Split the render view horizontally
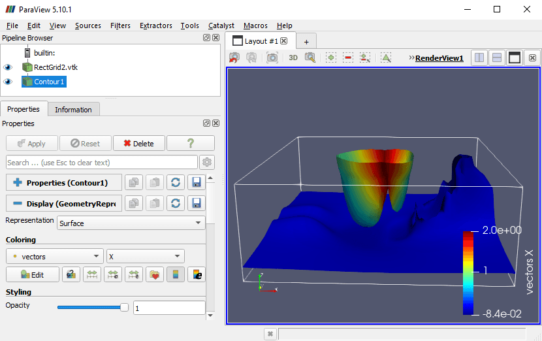The image size is (542, 341). (479, 58)
